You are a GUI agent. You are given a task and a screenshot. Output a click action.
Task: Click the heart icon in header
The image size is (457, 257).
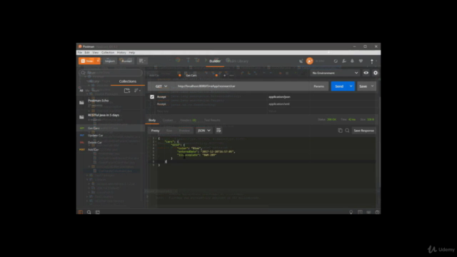pos(361,61)
